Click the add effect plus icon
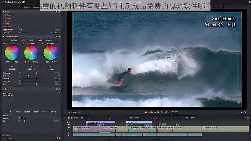The height and width of the screenshot is (141, 251). pos(18,7)
